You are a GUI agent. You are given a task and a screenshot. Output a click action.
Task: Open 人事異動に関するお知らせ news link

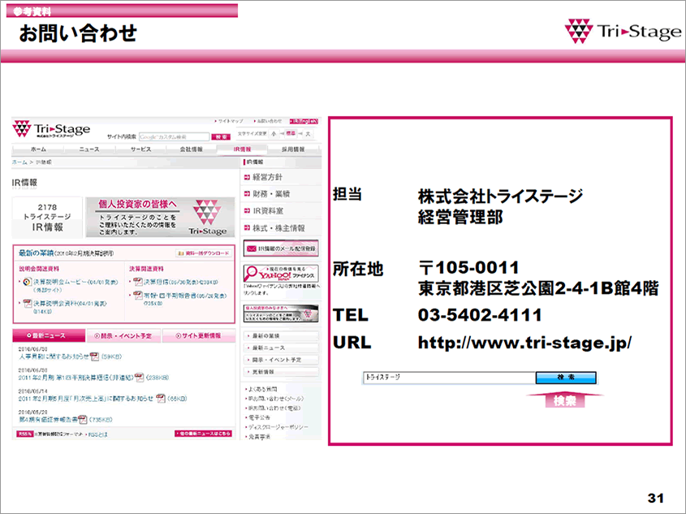tap(54, 356)
